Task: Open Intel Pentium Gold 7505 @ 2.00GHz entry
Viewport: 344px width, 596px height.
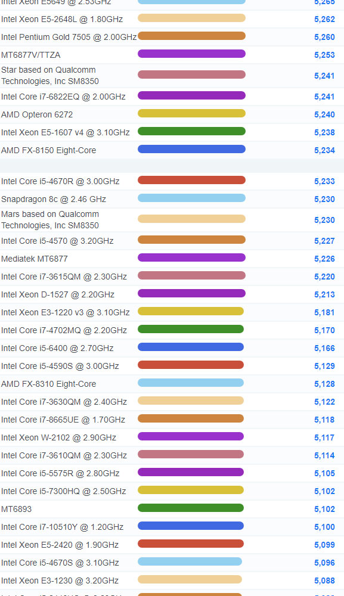Action: pos(69,37)
